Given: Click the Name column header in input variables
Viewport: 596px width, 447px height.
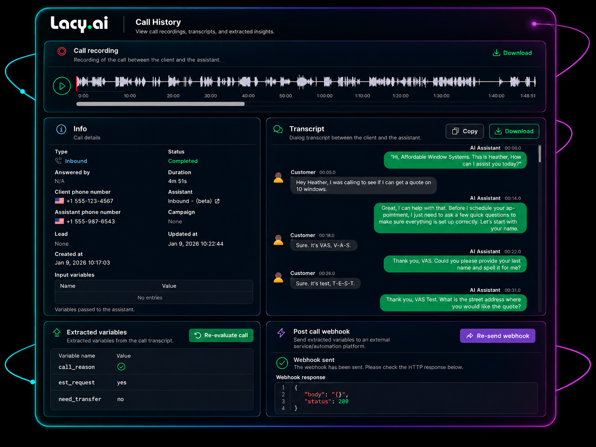Looking at the screenshot, I should tap(68, 286).
